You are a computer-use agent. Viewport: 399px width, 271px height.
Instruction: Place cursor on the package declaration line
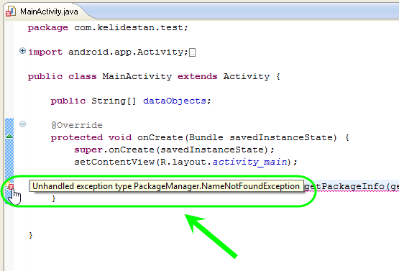coord(108,27)
